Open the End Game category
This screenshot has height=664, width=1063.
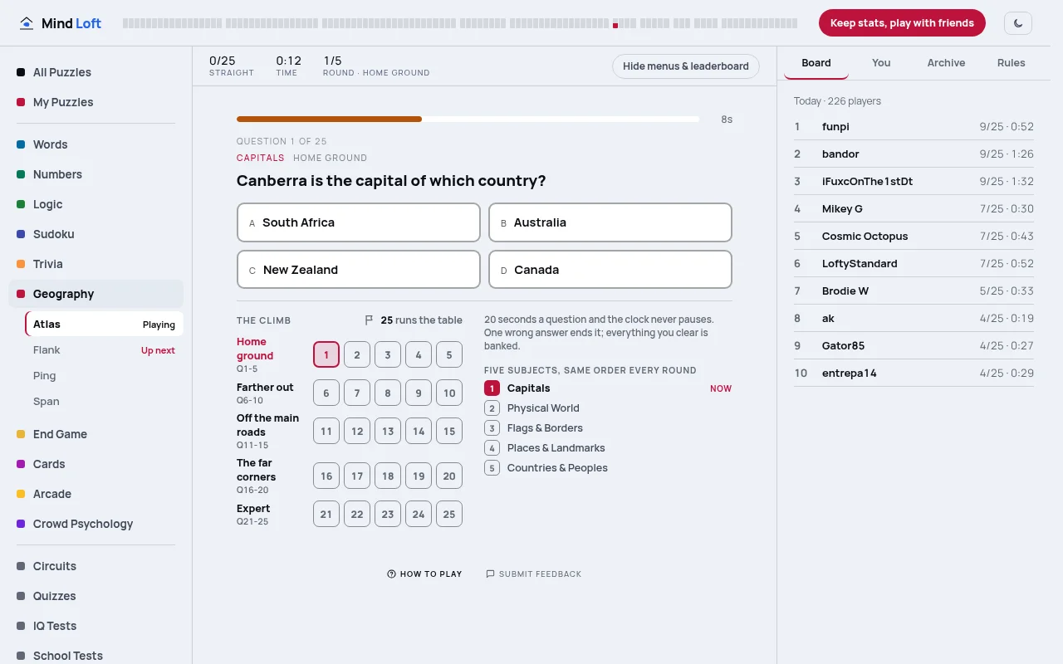(96, 434)
